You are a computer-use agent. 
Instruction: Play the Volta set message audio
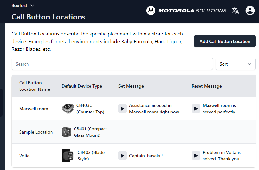click(x=122, y=156)
